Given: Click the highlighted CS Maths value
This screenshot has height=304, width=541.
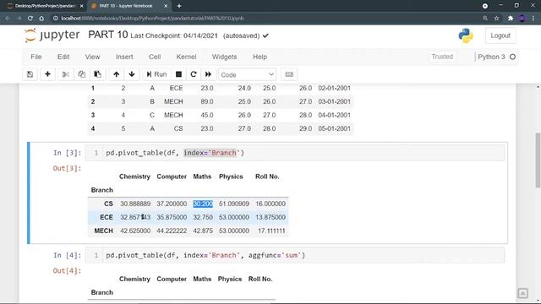Looking at the screenshot, I should click(203, 204).
